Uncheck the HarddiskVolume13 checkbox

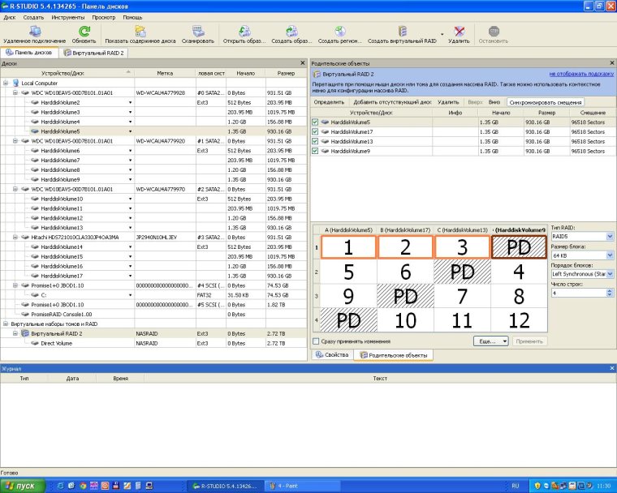point(315,141)
